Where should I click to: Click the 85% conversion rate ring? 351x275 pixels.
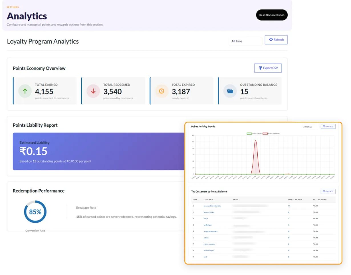(x=35, y=212)
